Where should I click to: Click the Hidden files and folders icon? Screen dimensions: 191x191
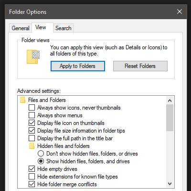tap(32, 146)
